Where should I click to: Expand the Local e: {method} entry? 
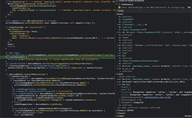[118, 79]
